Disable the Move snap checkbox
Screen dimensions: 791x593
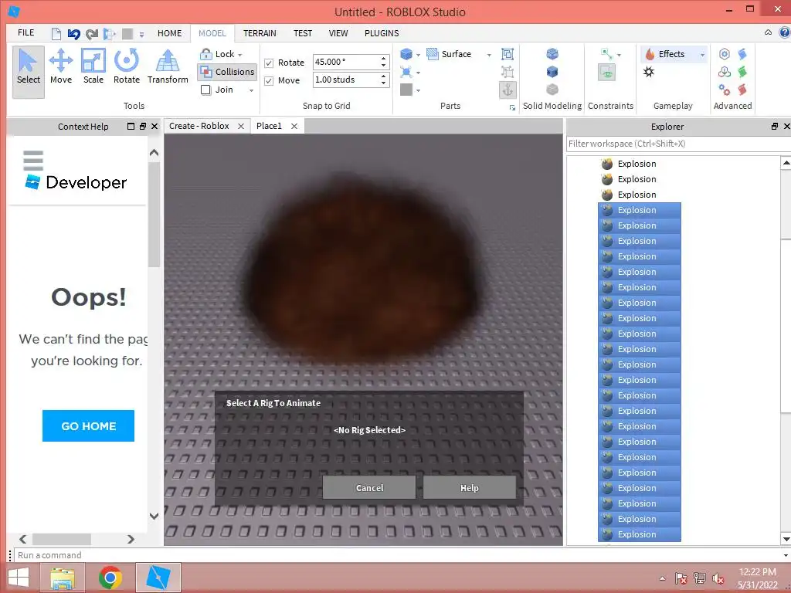tap(269, 80)
